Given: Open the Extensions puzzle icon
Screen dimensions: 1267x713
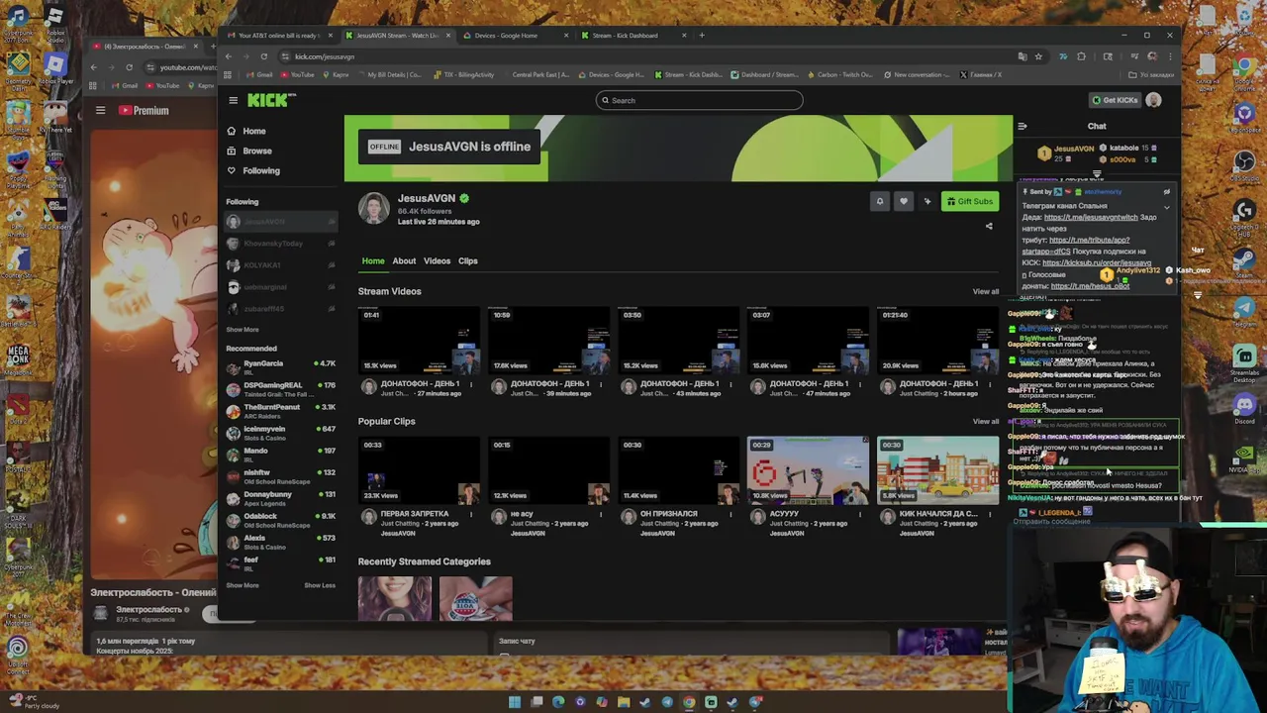Looking at the screenshot, I should coord(1082,56).
